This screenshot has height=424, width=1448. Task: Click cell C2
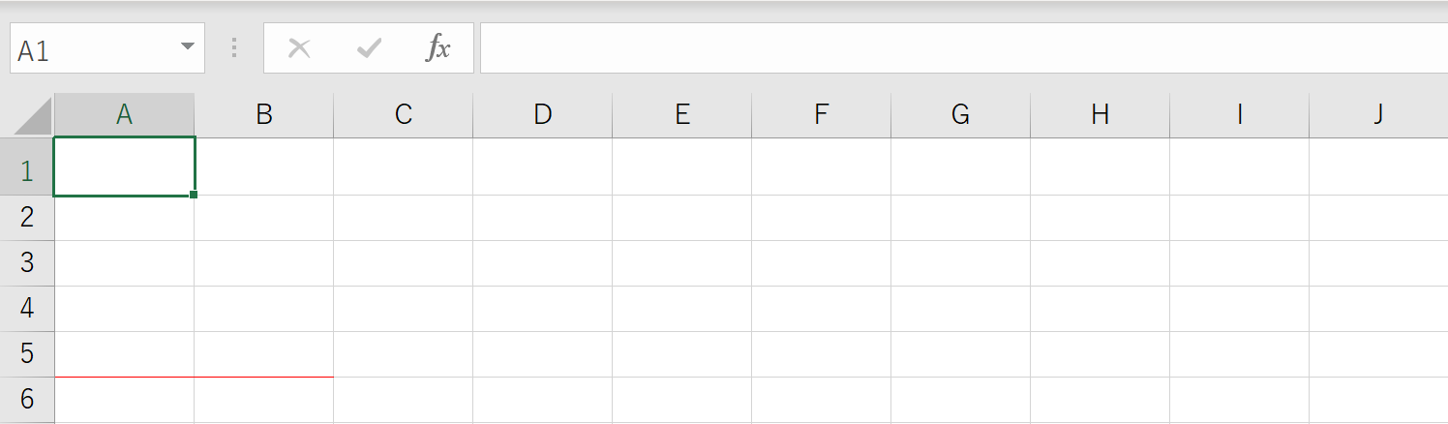click(x=403, y=218)
